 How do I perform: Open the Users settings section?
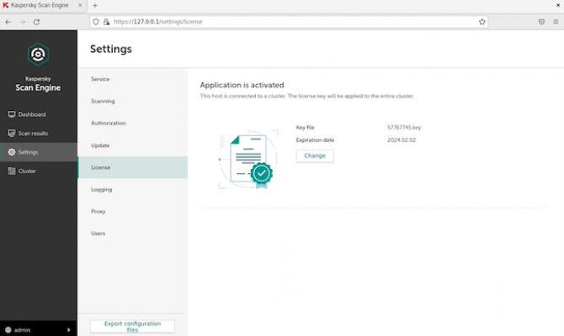132,234
